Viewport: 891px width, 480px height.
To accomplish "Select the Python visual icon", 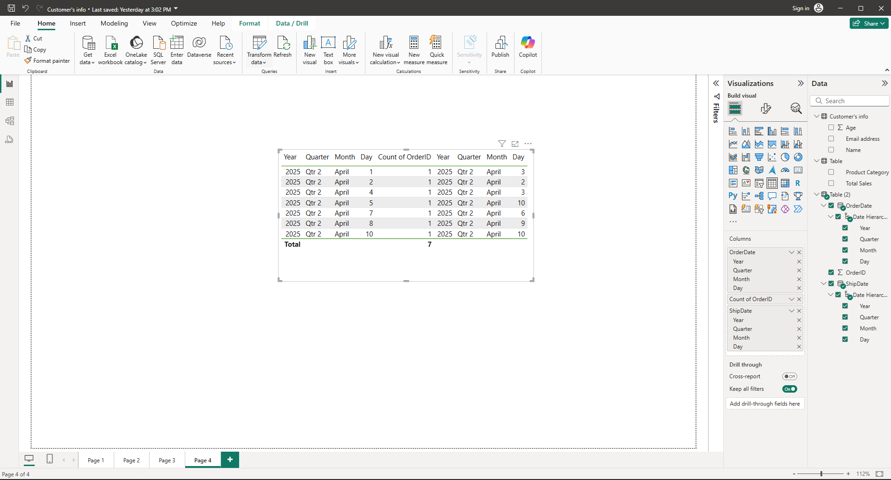I will pos(733,196).
